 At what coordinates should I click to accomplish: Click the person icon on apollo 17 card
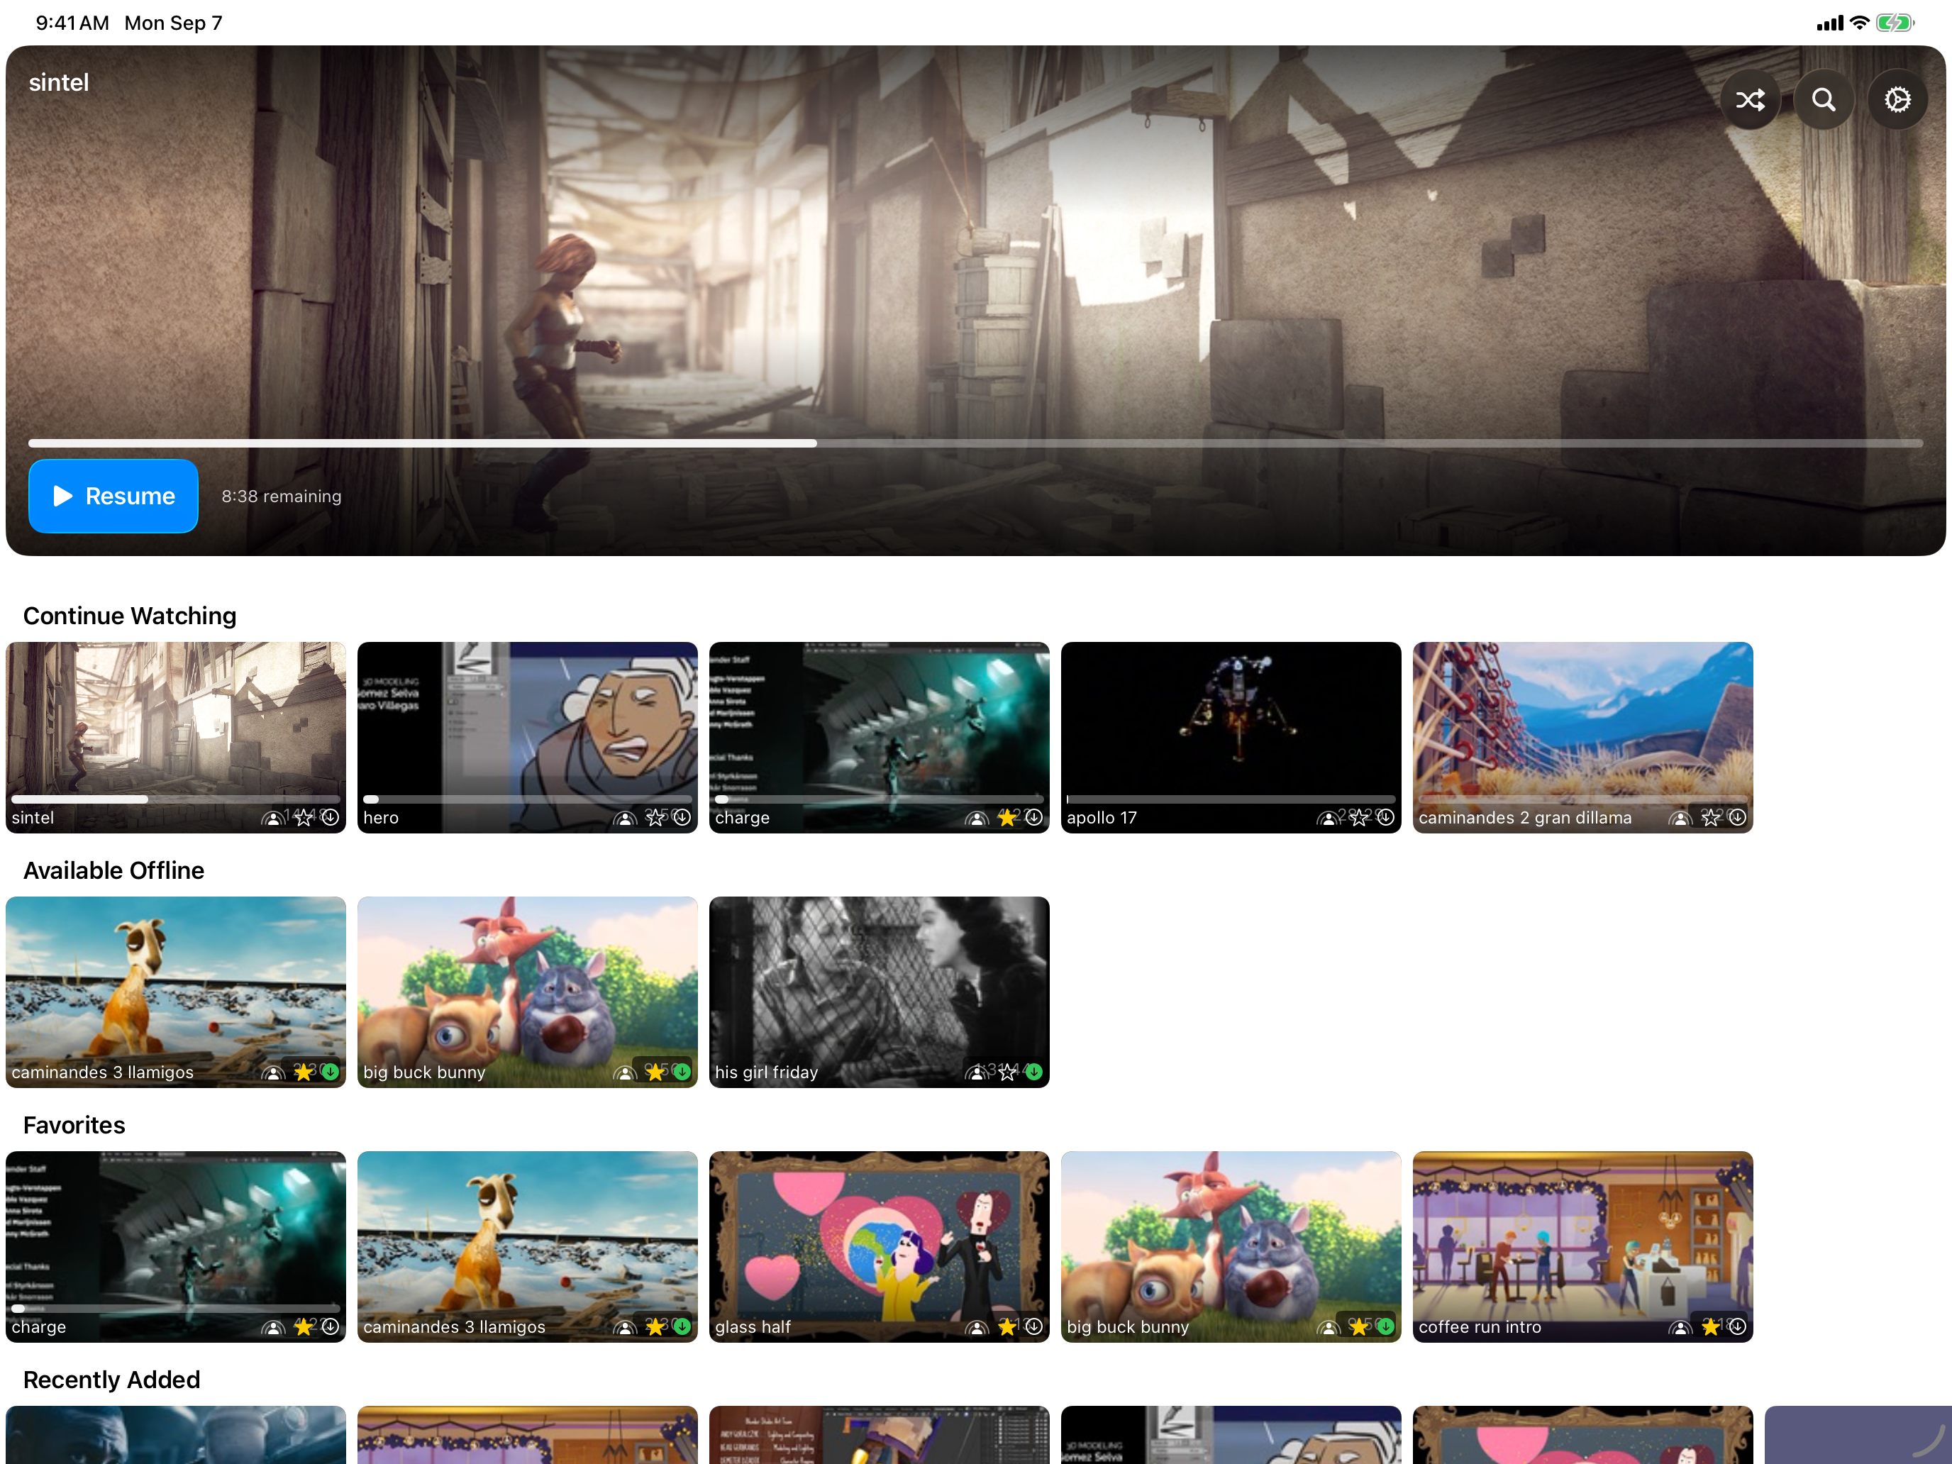1329,819
